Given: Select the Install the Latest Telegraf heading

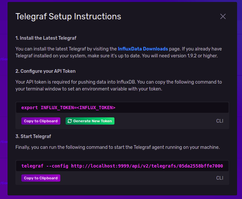Looking at the screenshot, I should tap(46, 38).
